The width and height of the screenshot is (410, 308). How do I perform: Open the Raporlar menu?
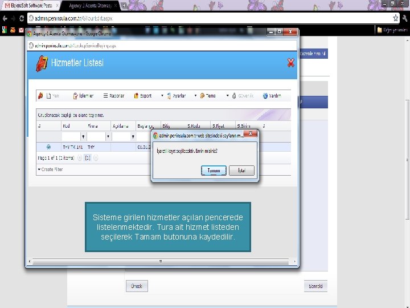(x=114, y=96)
